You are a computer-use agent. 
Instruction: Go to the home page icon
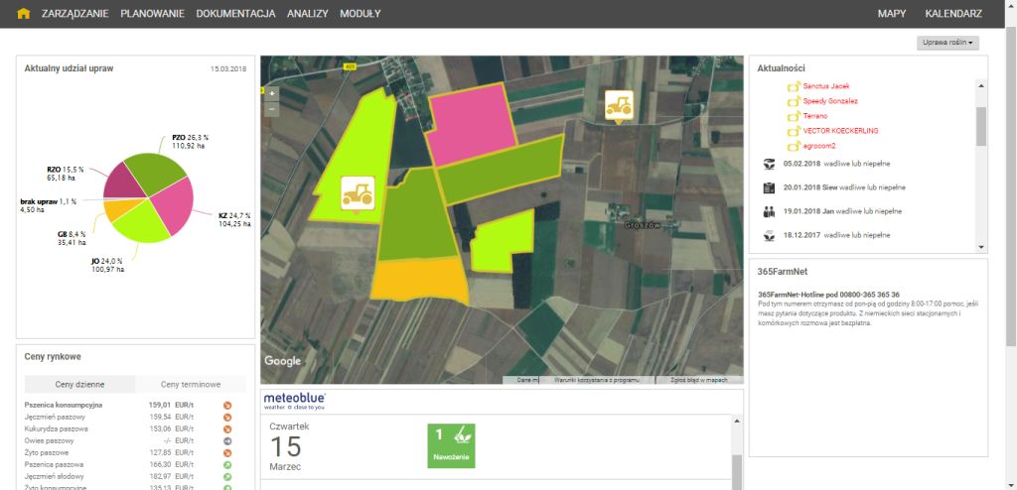coord(24,14)
